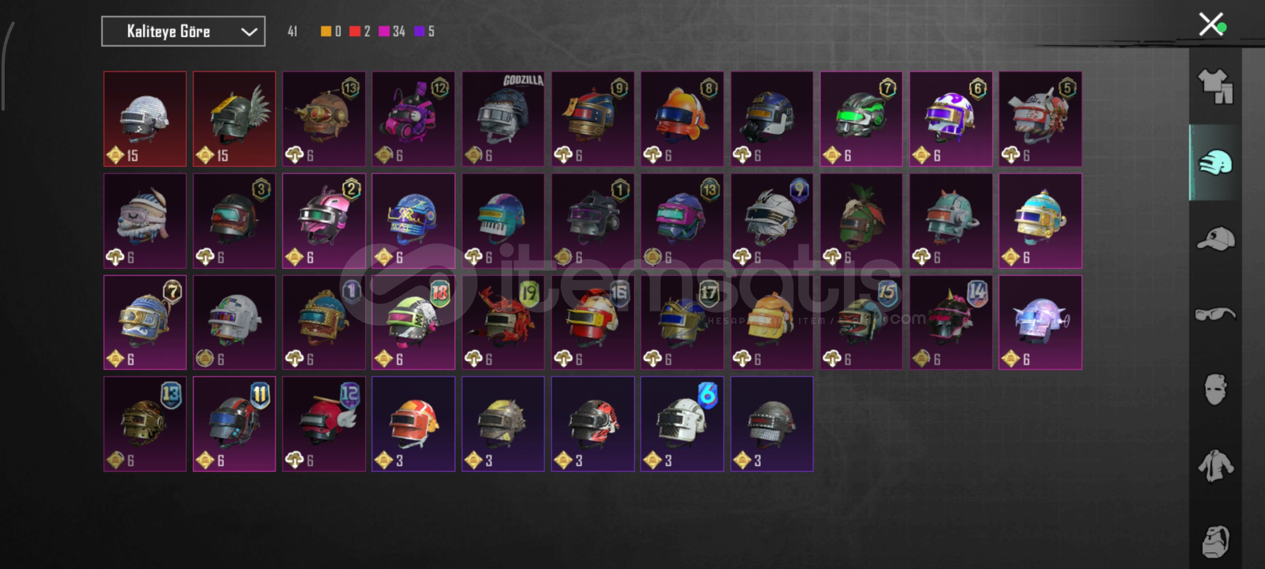The width and height of the screenshot is (1265, 569).
Task: Open the outfit clothing category icon
Action: [1215, 87]
